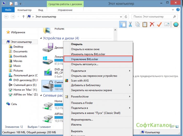Click the 'Сеть' network item in sidebar
The width and height of the screenshot is (183, 136).
point(14,104)
